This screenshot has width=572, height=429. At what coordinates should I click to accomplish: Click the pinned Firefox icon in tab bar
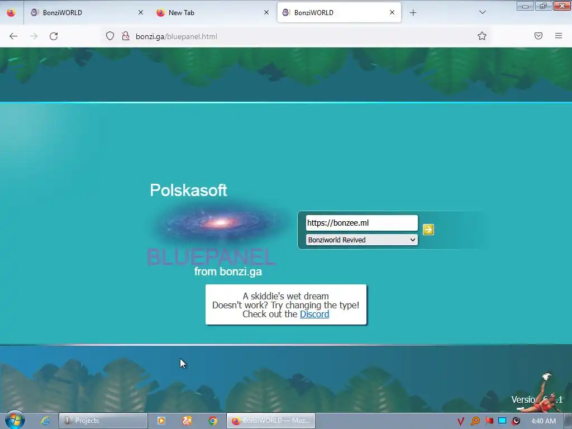(11, 12)
